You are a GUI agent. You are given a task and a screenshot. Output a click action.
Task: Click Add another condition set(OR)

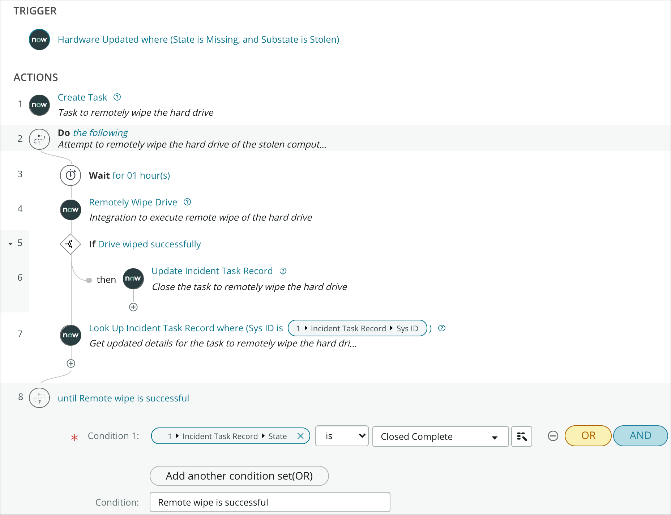pos(239,476)
